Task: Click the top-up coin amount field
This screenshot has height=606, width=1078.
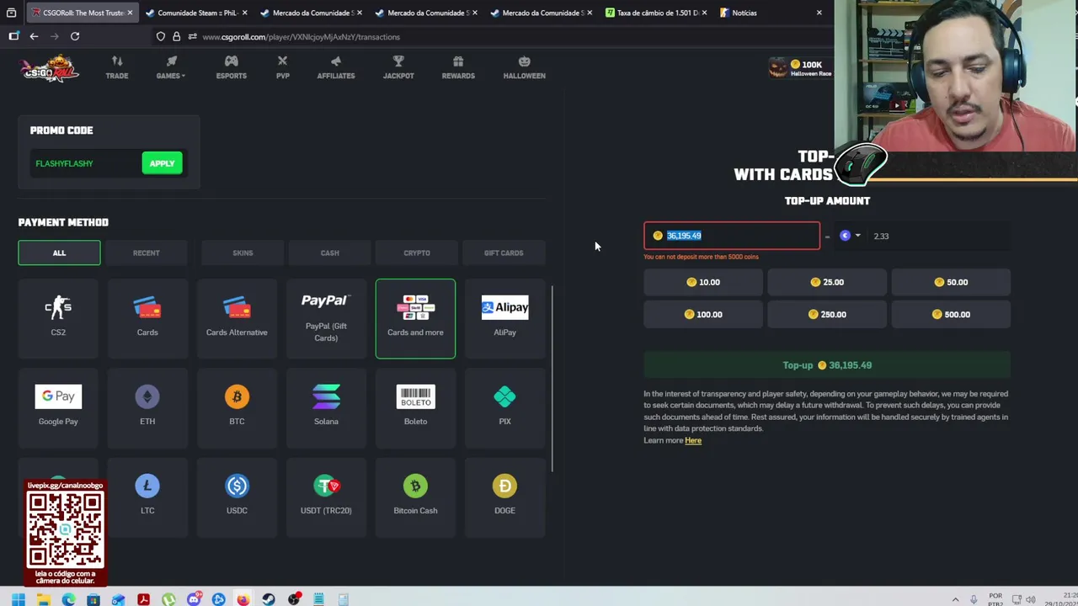Action: tap(732, 236)
